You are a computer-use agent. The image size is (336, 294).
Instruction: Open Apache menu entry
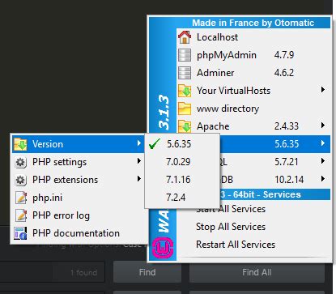pyautogui.click(x=253, y=126)
